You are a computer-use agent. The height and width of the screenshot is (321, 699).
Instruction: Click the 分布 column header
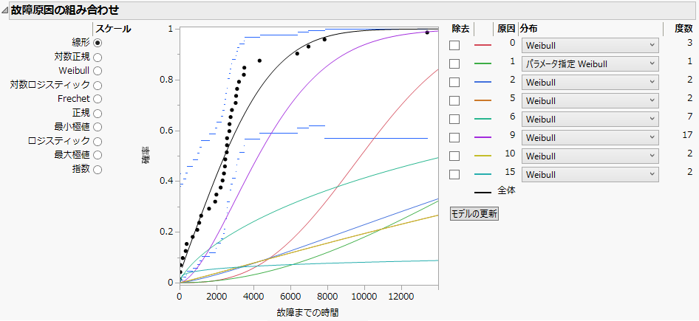(x=529, y=29)
